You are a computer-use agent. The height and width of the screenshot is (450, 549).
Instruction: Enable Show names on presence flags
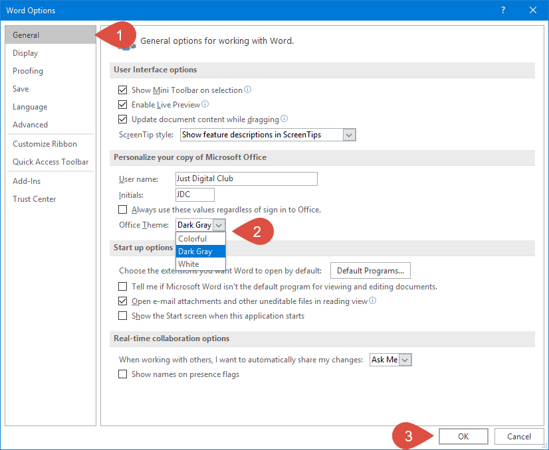pos(122,374)
